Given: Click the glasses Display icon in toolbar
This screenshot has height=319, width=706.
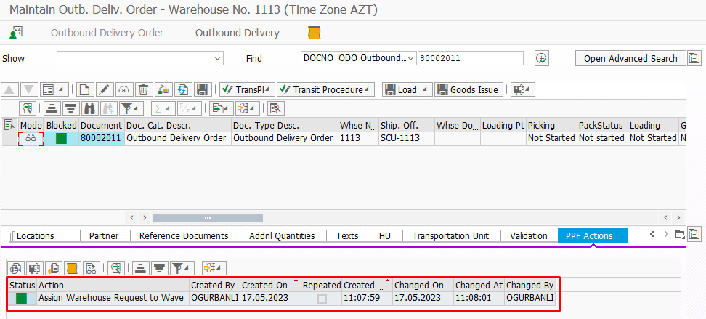Looking at the screenshot, I should [x=124, y=89].
